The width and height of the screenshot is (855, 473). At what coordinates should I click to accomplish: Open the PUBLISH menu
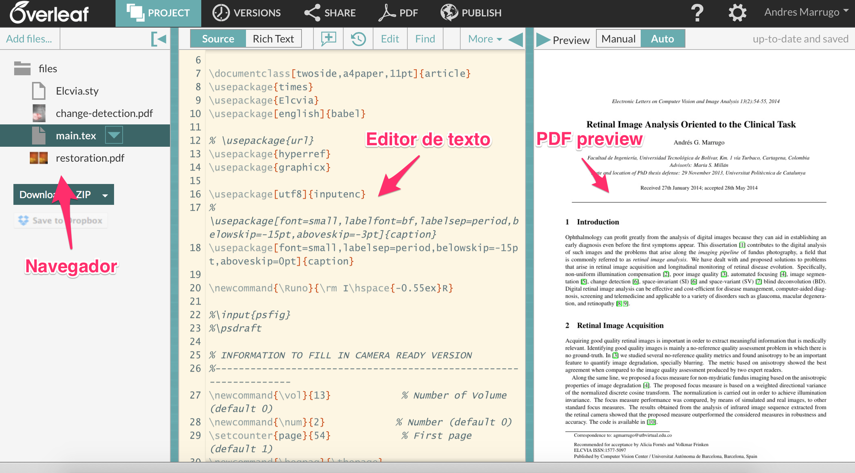coord(471,13)
